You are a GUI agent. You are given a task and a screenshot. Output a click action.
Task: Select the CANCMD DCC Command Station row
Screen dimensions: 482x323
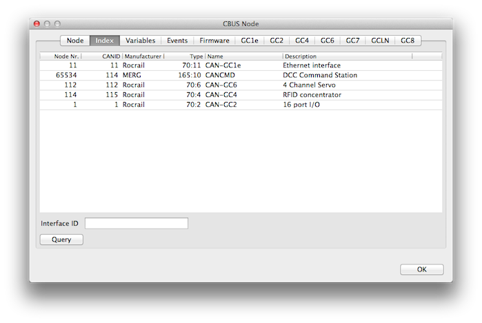[241, 75]
